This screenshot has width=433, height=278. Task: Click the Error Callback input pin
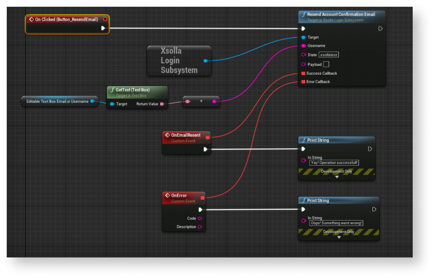click(303, 82)
